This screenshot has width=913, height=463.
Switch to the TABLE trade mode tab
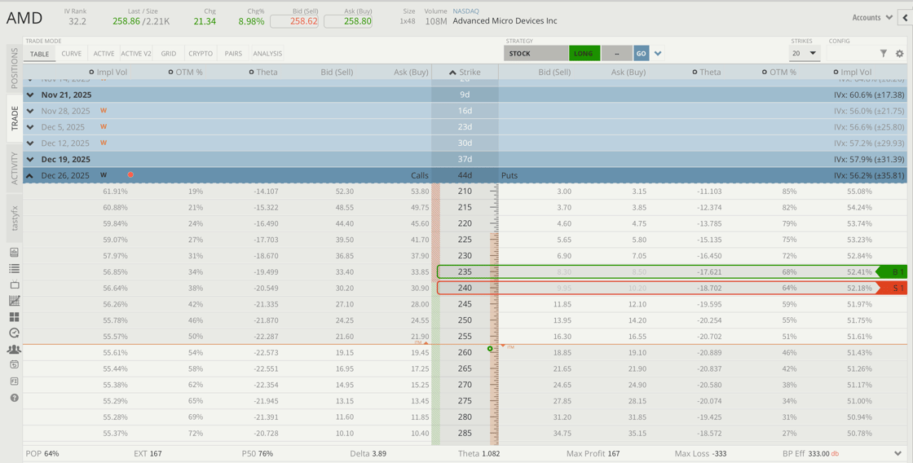40,54
